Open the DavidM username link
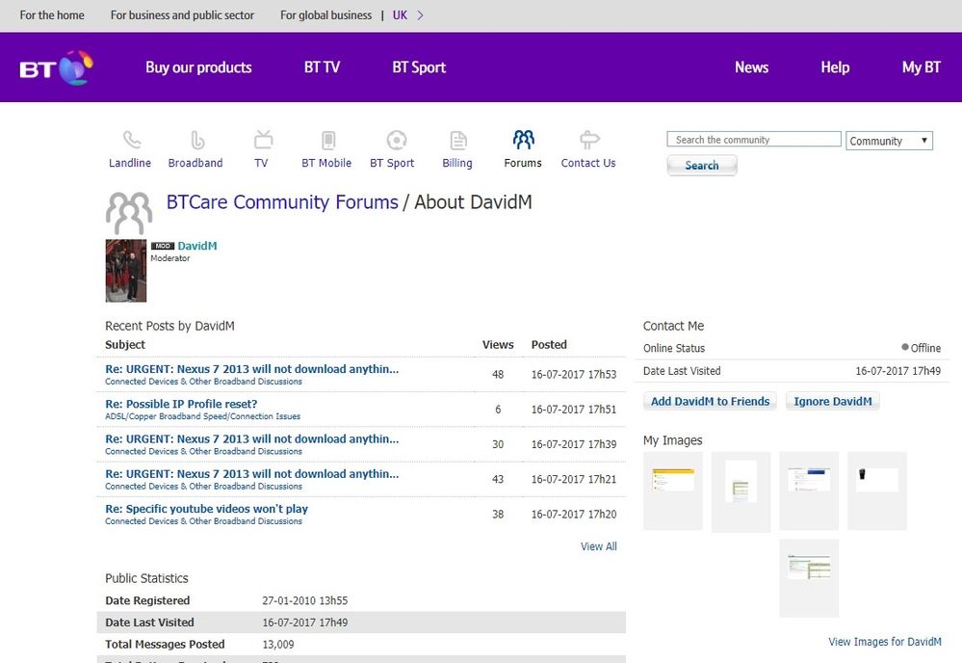 pyautogui.click(x=197, y=246)
